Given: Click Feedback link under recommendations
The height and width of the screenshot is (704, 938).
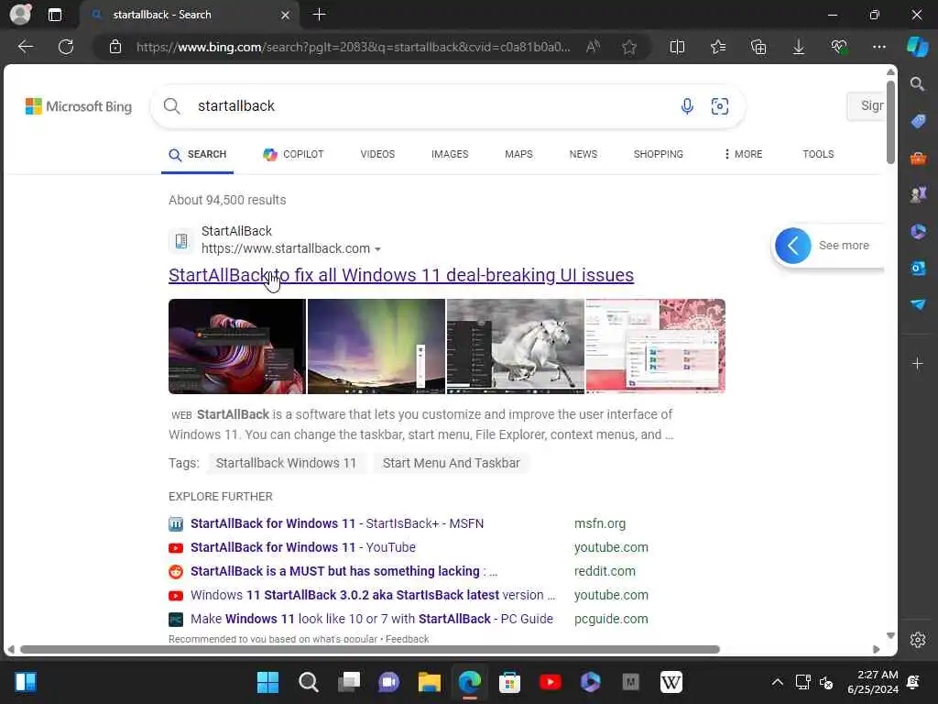Looking at the screenshot, I should pos(407,639).
